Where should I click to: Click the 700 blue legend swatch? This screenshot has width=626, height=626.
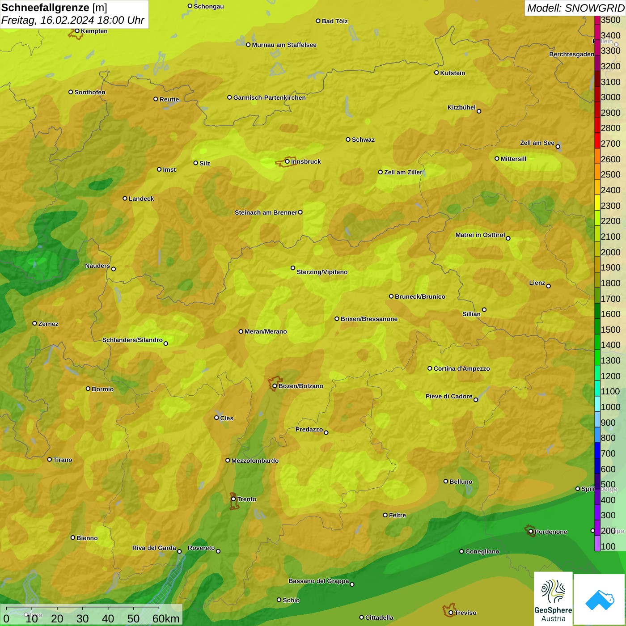click(597, 450)
